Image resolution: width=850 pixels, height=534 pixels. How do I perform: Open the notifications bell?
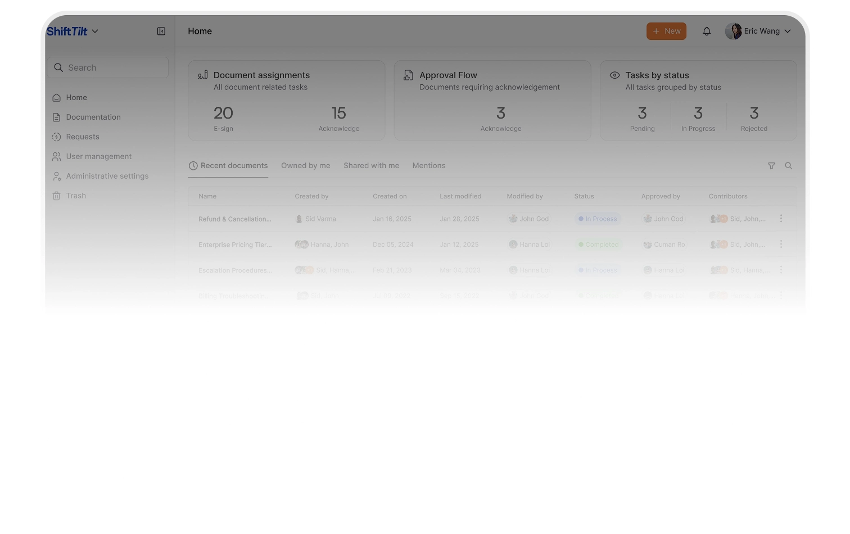click(707, 31)
